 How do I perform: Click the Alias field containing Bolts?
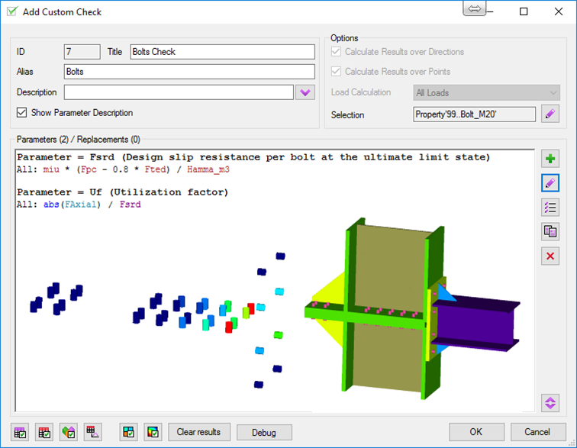click(x=189, y=72)
